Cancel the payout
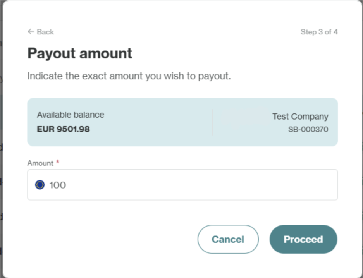 coord(228,239)
